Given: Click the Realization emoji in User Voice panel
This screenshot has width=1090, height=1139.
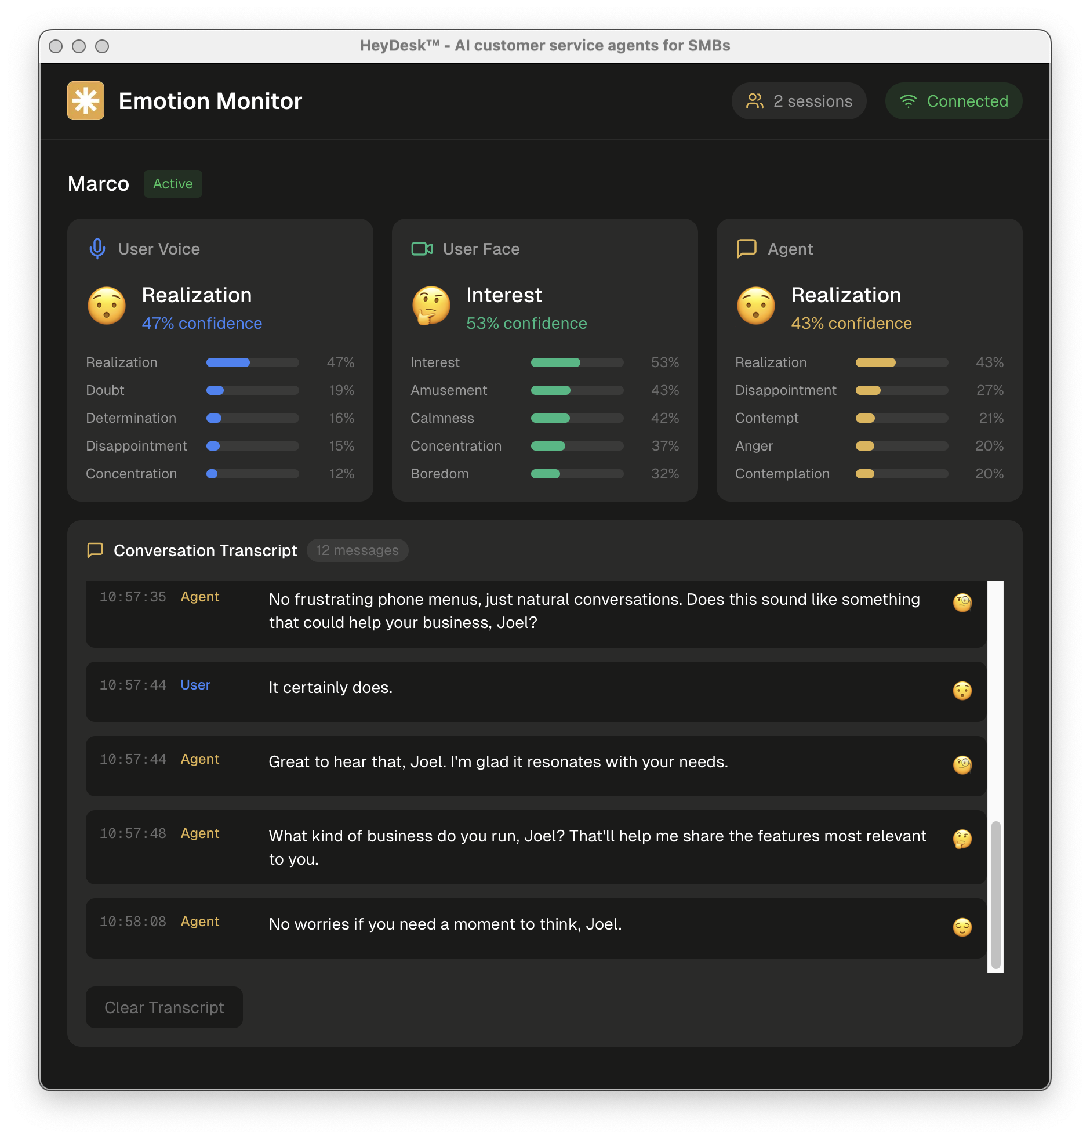Looking at the screenshot, I should coord(106,306).
